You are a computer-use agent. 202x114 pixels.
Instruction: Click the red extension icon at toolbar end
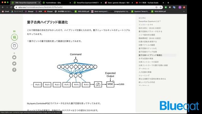pyautogui.click(x=184, y=7)
